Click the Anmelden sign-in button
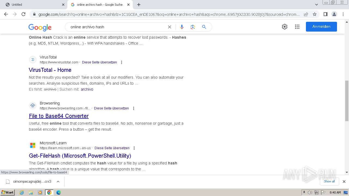Viewport: 349px width, 196px height. coord(321,27)
